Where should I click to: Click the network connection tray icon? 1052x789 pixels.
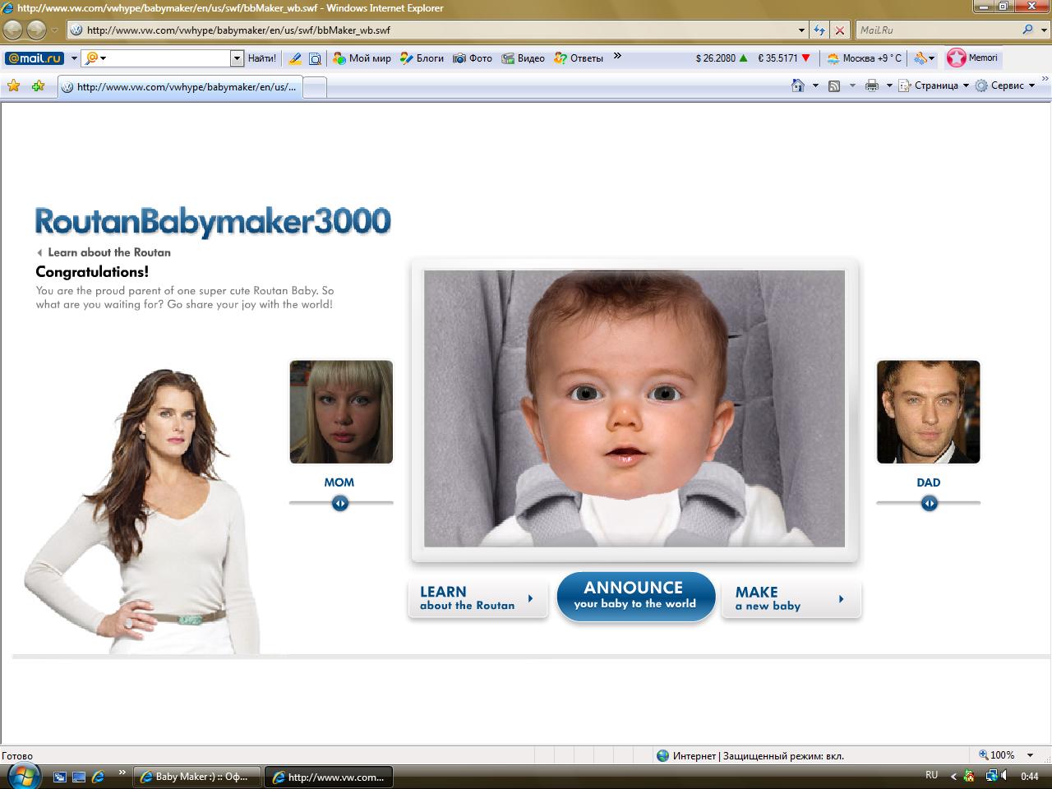(991, 775)
